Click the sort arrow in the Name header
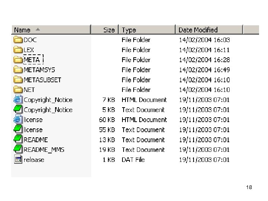Image resolution: width=268 pixels, height=201 pixels. (x=38, y=29)
